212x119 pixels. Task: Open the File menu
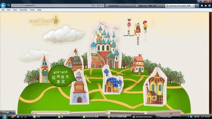[x=3, y=10]
